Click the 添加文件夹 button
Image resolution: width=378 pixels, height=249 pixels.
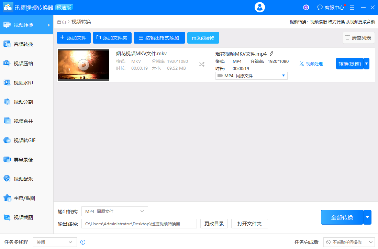tap(112, 38)
